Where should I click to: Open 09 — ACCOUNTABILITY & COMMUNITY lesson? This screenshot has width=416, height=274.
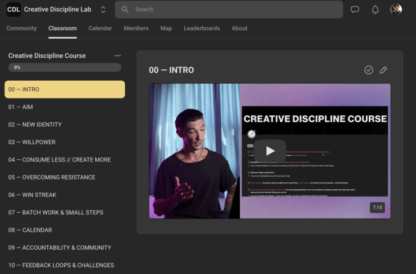[60, 247]
